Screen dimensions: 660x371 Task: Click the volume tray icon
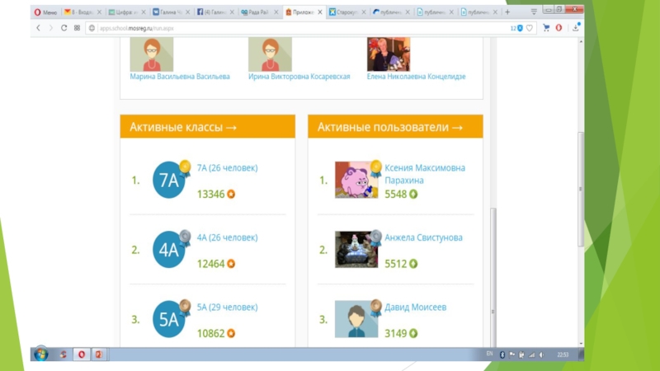[542, 355]
